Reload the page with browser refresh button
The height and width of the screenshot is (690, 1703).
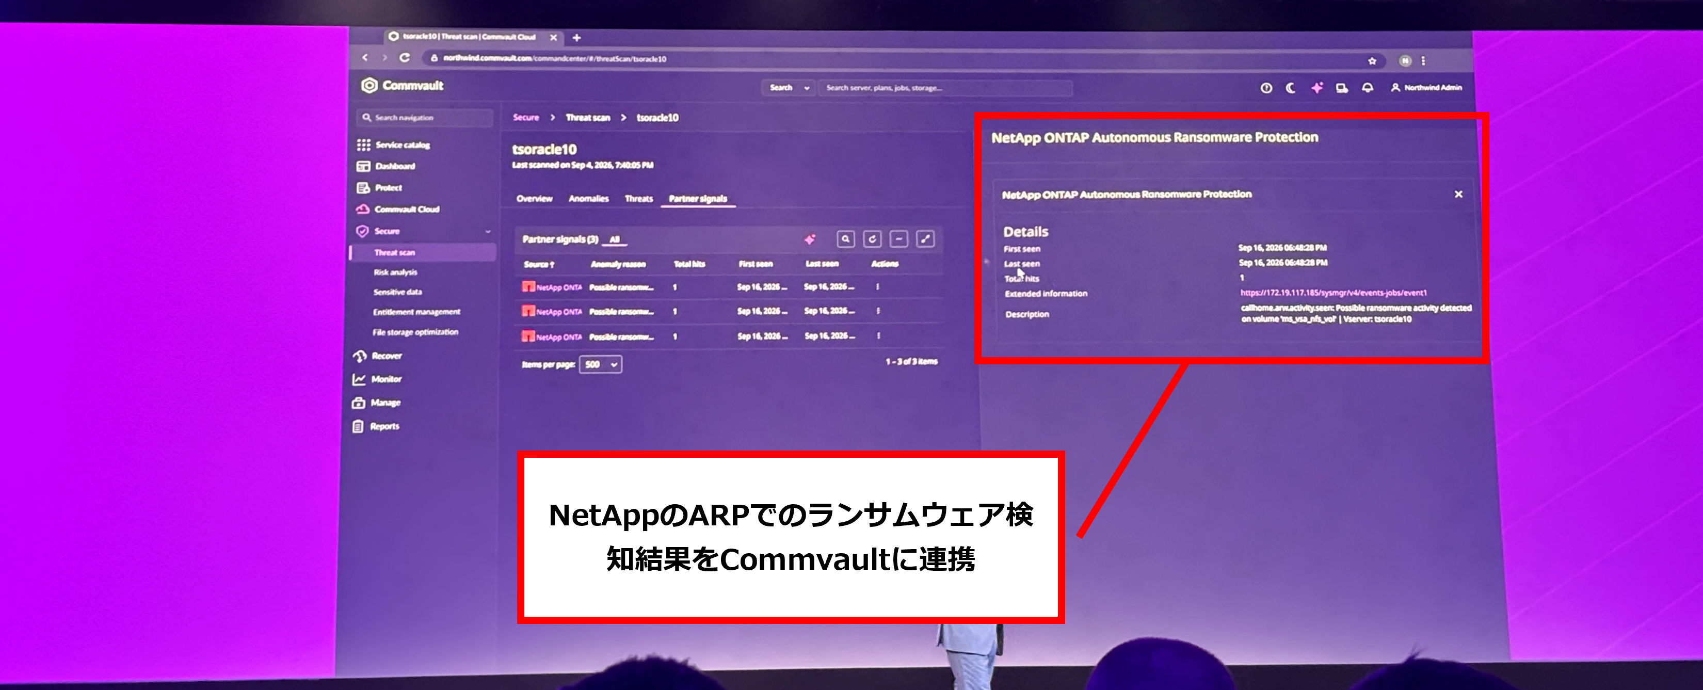[405, 58]
